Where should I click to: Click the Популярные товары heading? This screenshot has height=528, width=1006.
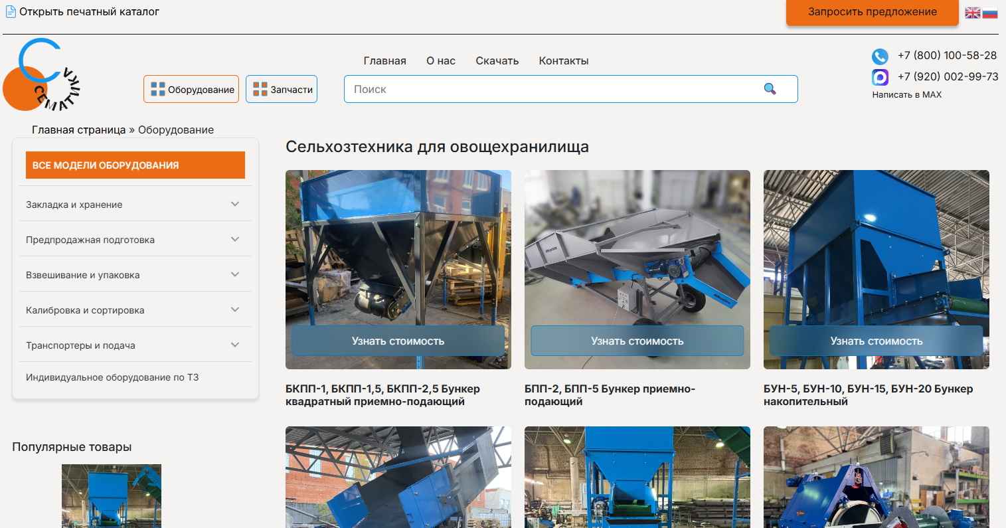[72, 447]
